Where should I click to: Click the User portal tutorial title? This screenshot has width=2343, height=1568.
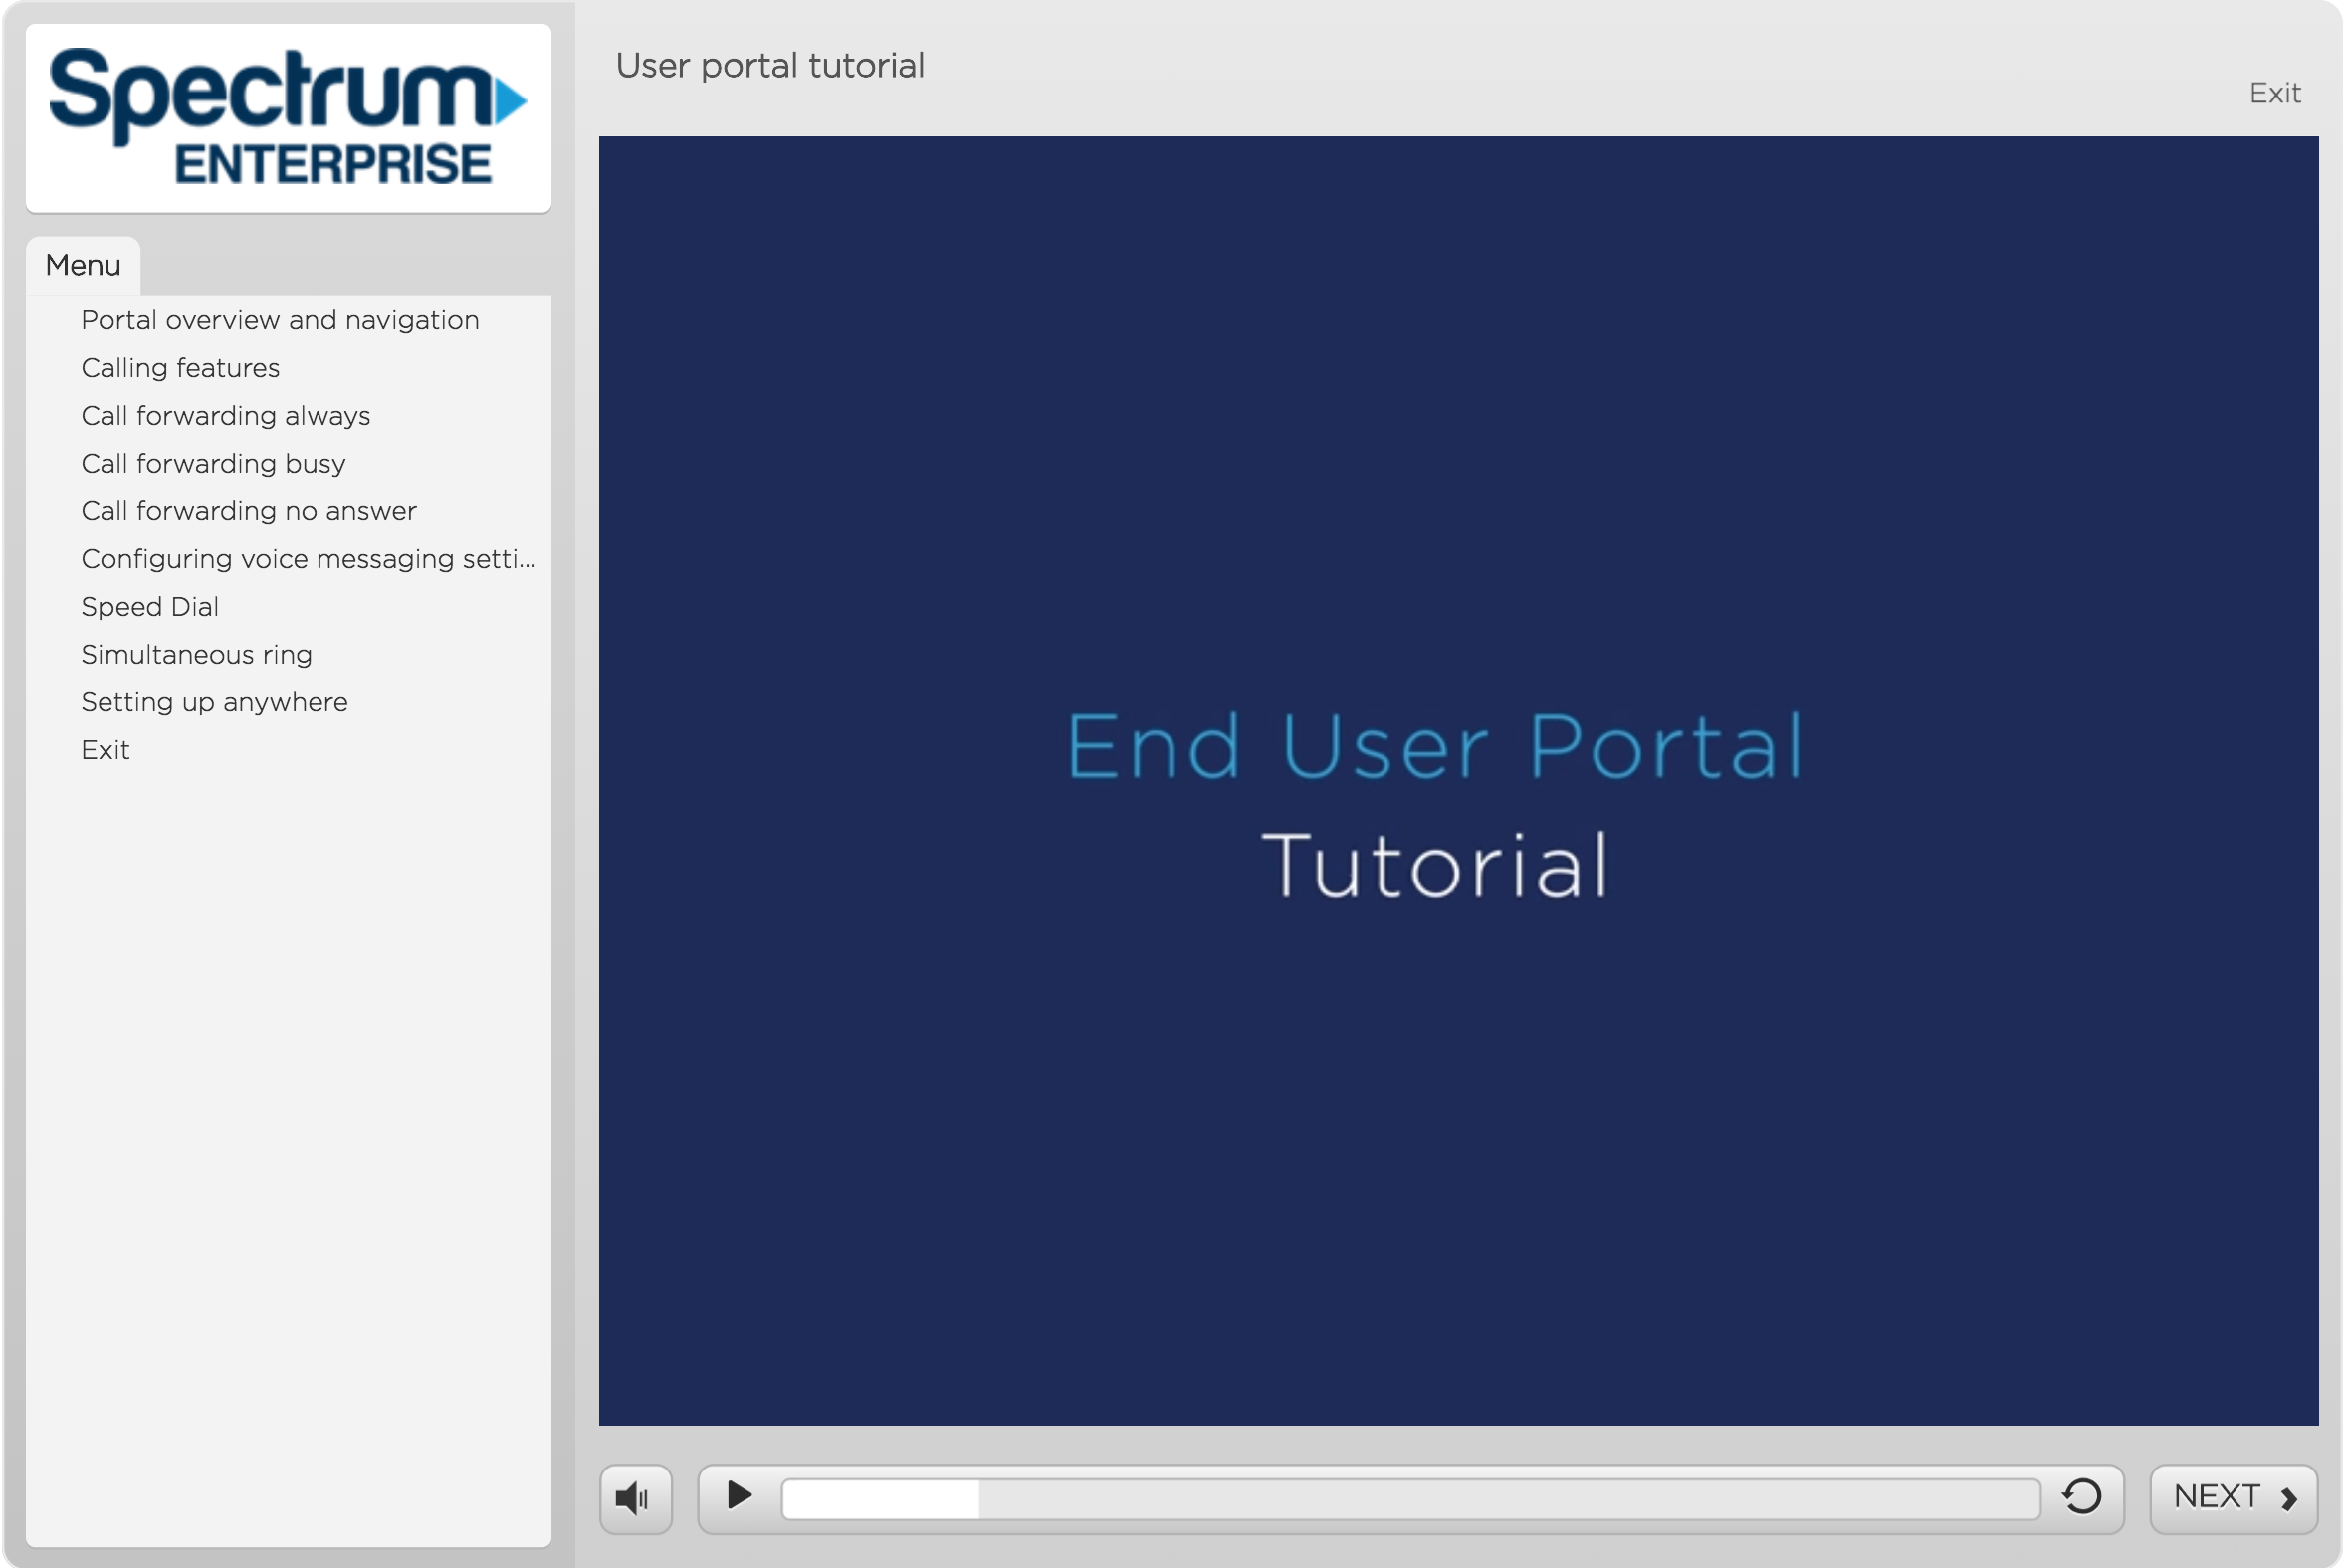(x=769, y=65)
